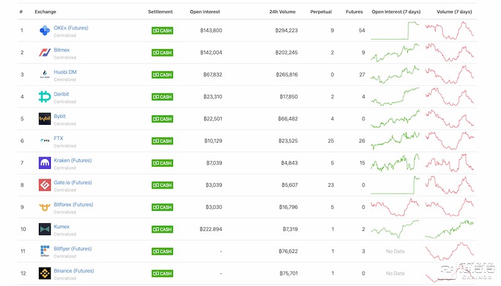Click the CASH settlement badge for OKEx
This screenshot has width=501, height=286.
tap(162, 31)
